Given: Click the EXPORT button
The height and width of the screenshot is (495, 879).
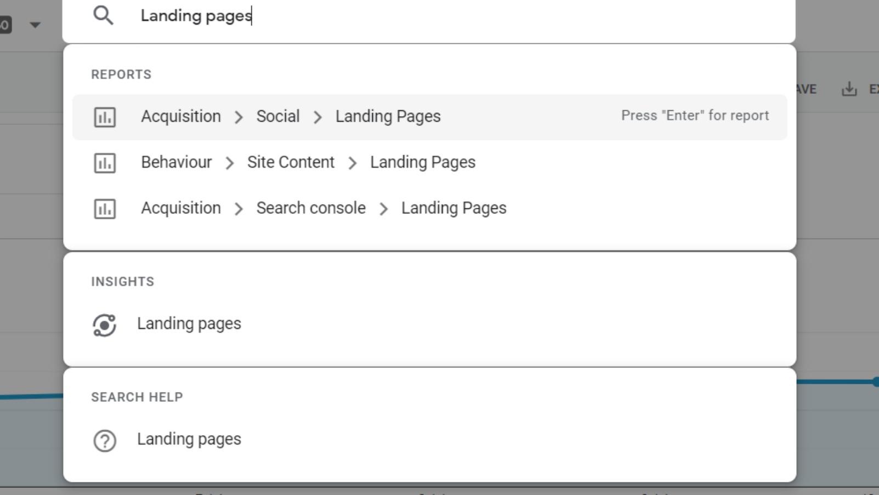Looking at the screenshot, I should click(875, 88).
